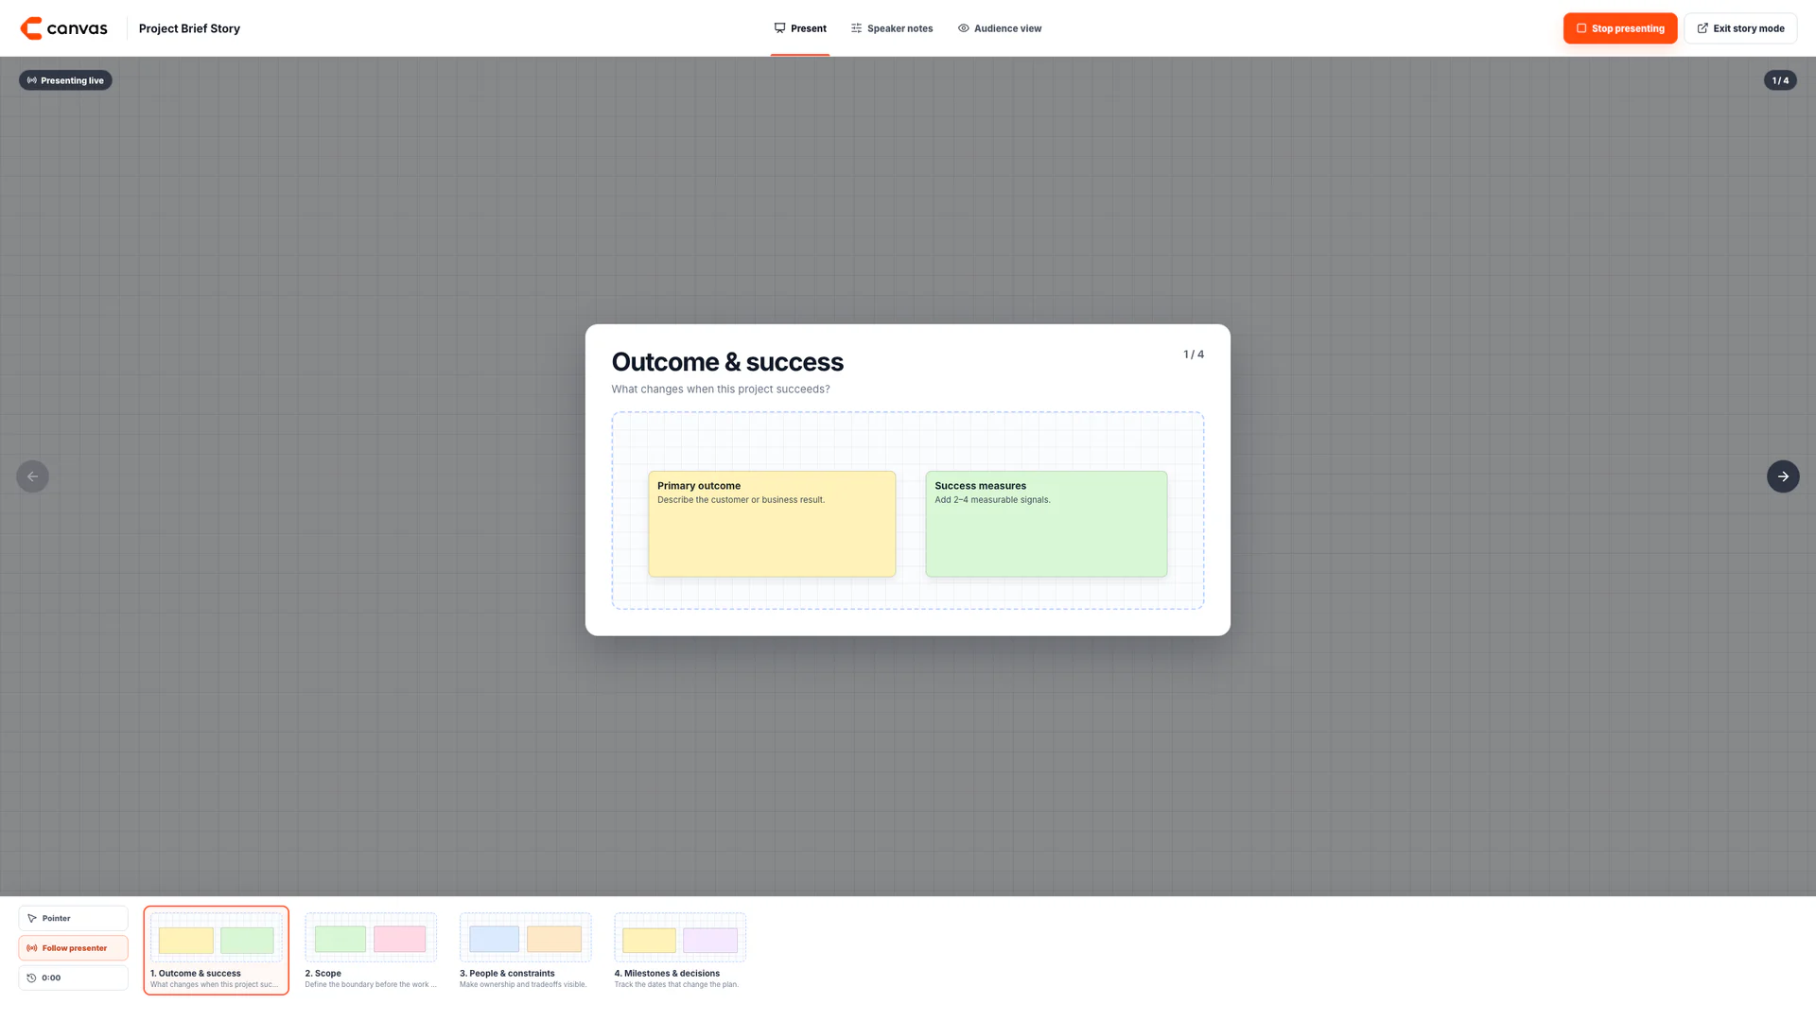
Task: Click the Presenting live status badge
Action: pyautogui.click(x=65, y=80)
